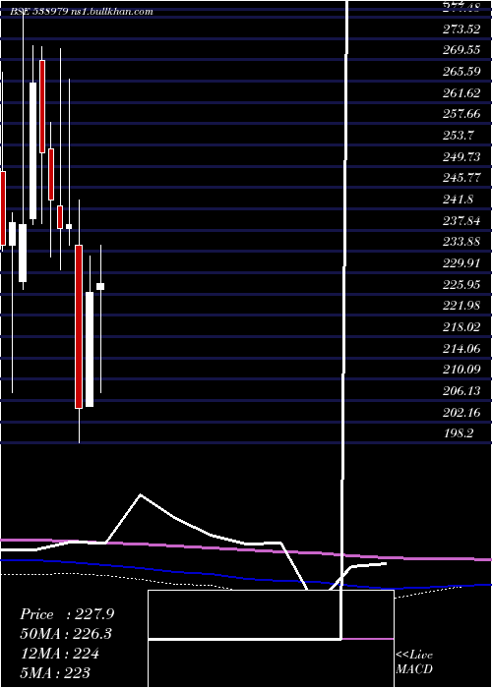Click the 218.02 price axis label
Screen dimensions: 492x688
pyautogui.click(x=461, y=327)
